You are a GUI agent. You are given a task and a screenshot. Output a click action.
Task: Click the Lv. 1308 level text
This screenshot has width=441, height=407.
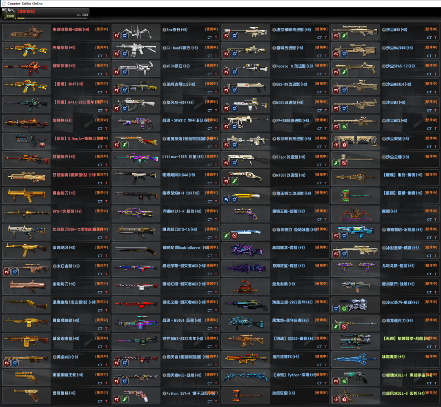point(82,15)
